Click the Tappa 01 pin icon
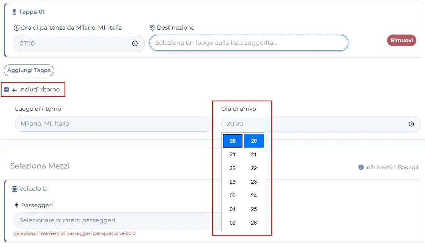Viewport: 425px width, 247px height. (x=14, y=12)
